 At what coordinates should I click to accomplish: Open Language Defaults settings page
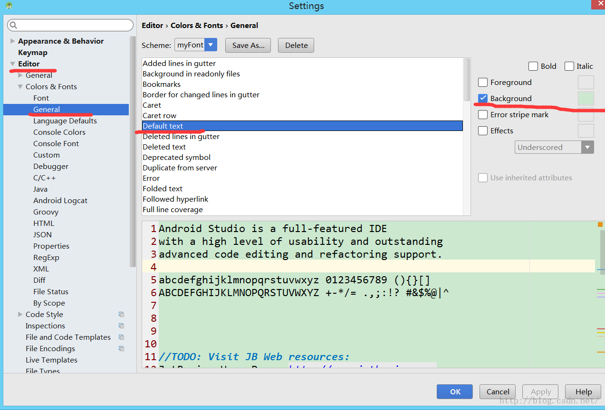point(65,121)
